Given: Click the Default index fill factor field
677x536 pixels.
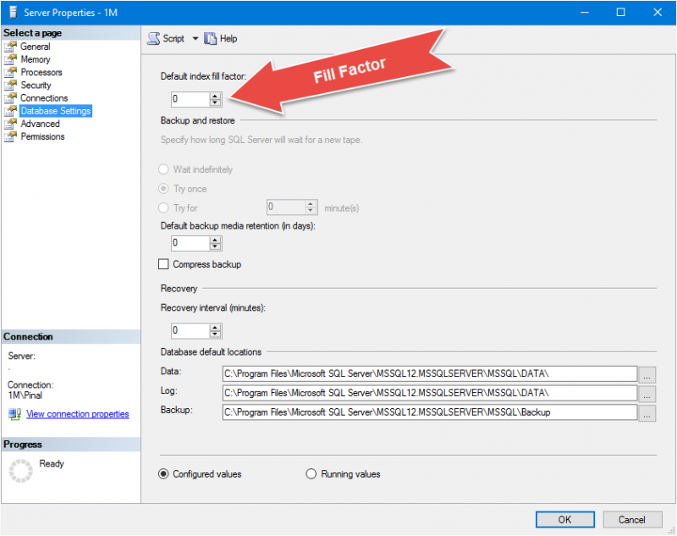Looking at the screenshot, I should tap(189, 99).
